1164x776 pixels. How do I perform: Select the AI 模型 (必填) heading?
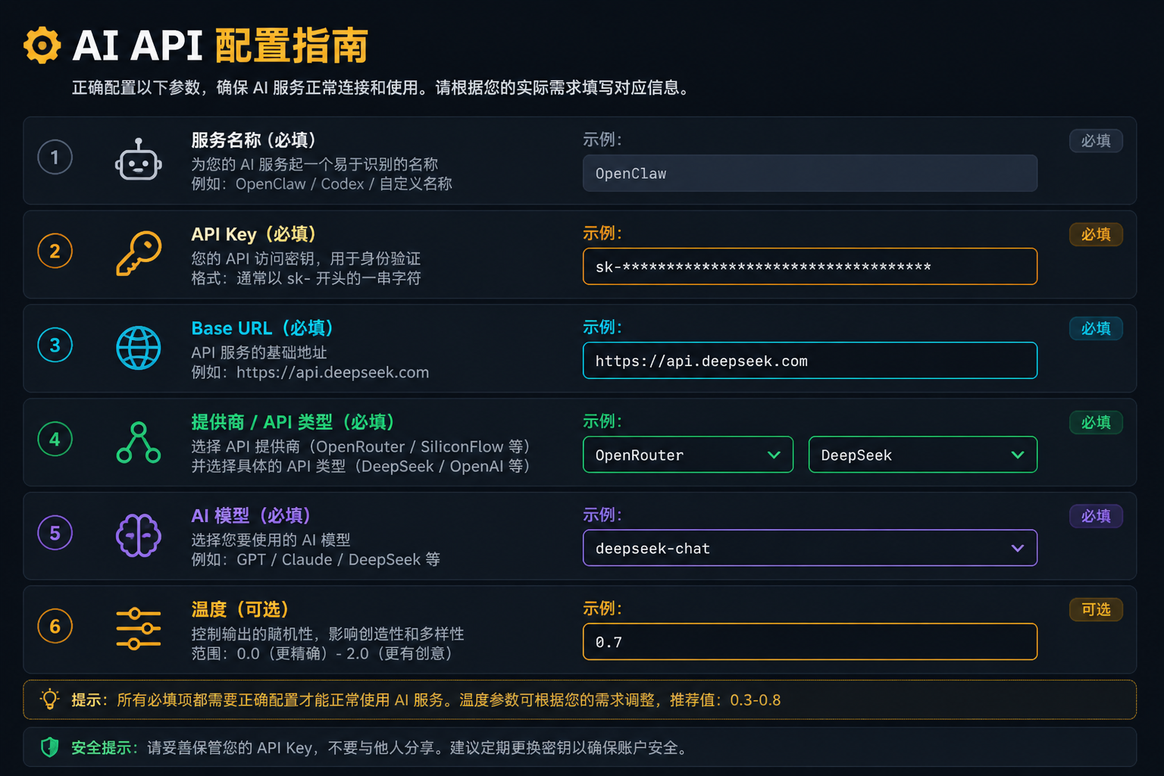pyautogui.click(x=252, y=516)
